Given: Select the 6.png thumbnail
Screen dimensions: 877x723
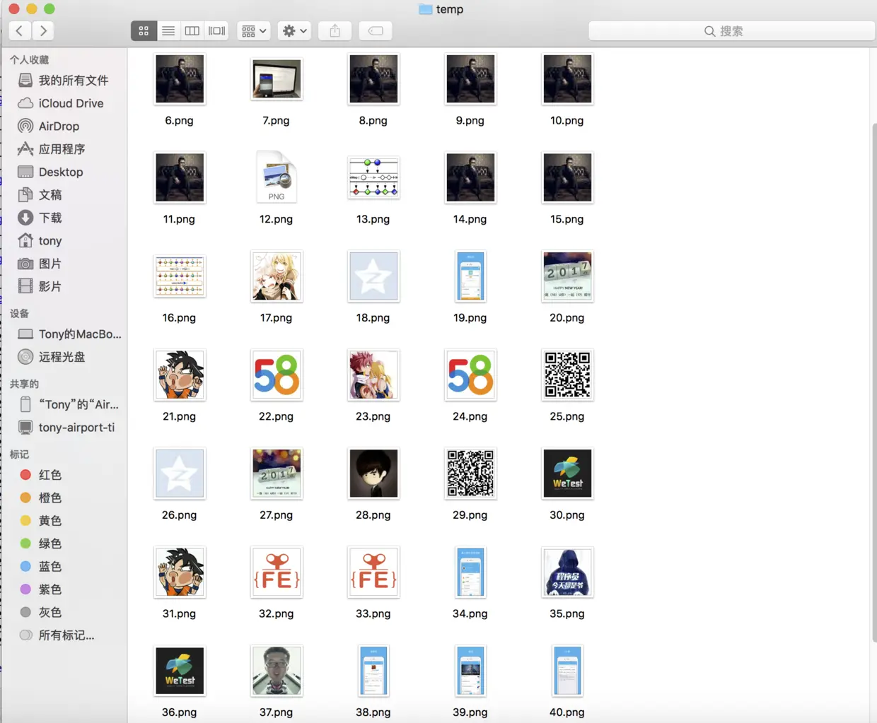Looking at the screenshot, I should pyautogui.click(x=180, y=79).
